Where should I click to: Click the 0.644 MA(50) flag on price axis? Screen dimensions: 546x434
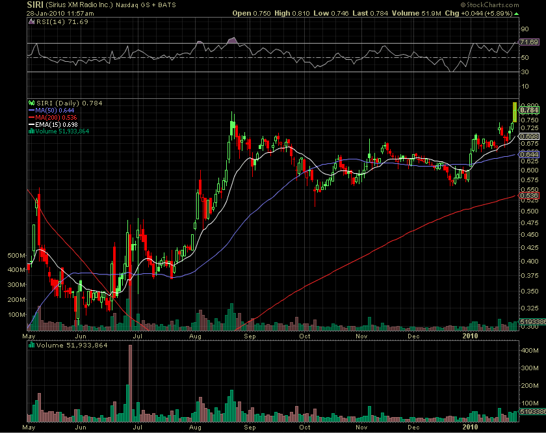[529, 154]
